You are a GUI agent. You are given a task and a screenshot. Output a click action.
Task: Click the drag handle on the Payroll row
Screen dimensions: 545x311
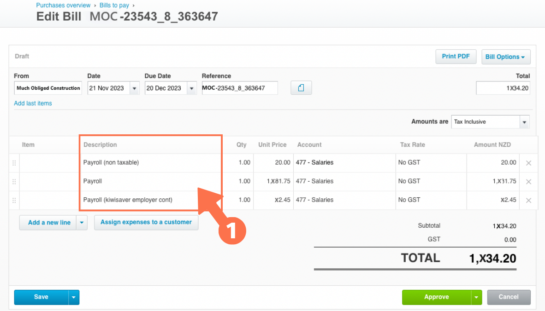pos(14,181)
